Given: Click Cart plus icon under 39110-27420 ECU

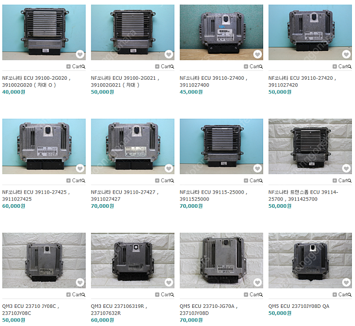Looking at the screenshot, I should click(x=335, y=66).
